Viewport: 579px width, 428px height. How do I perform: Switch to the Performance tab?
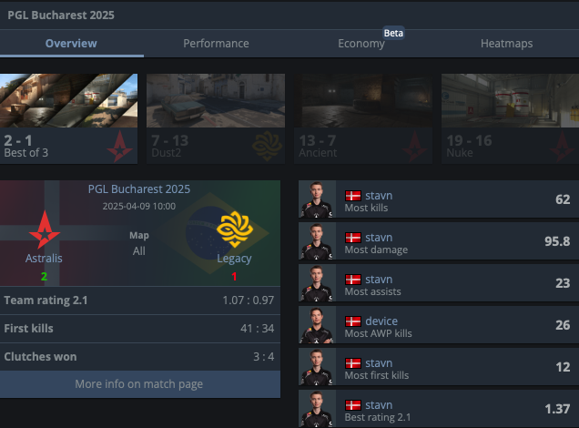216,44
